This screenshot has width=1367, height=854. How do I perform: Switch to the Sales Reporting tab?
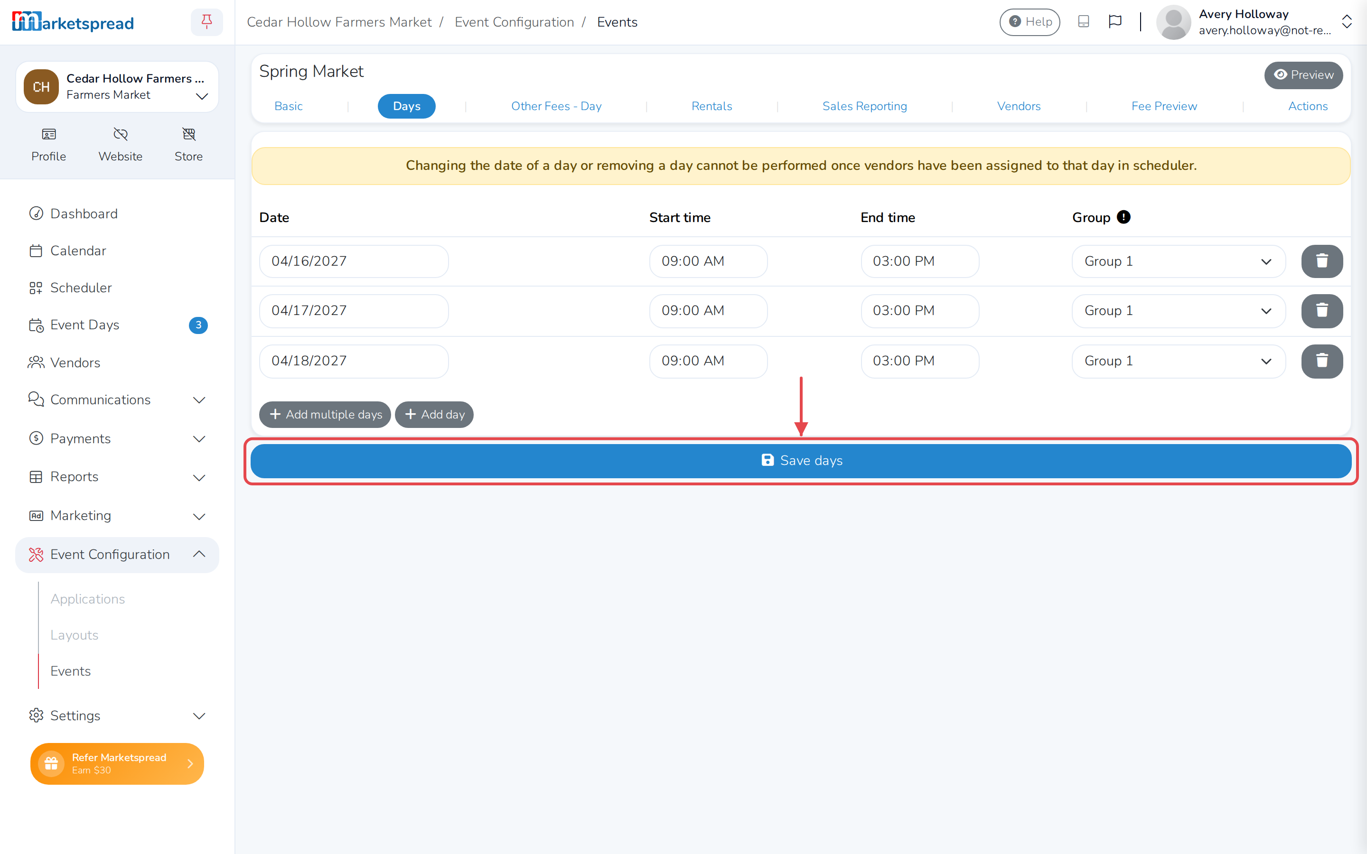(864, 106)
